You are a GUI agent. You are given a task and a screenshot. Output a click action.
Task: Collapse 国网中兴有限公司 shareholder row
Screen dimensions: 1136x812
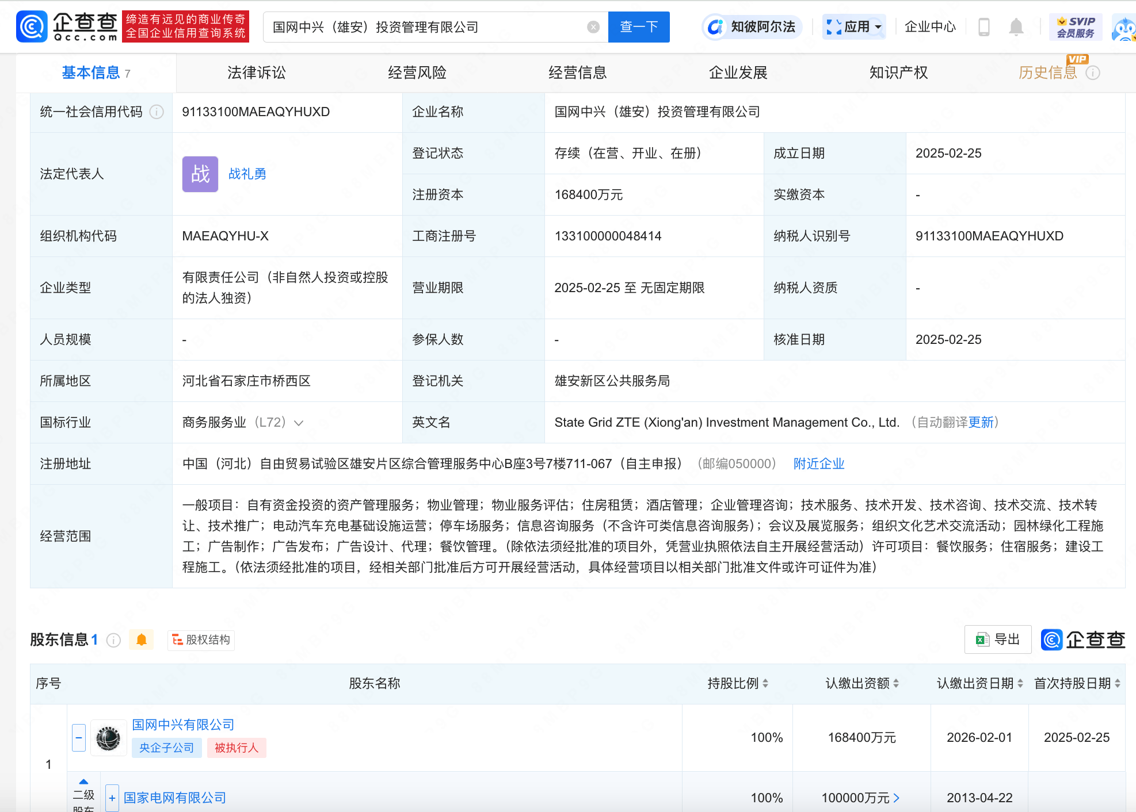point(79,738)
